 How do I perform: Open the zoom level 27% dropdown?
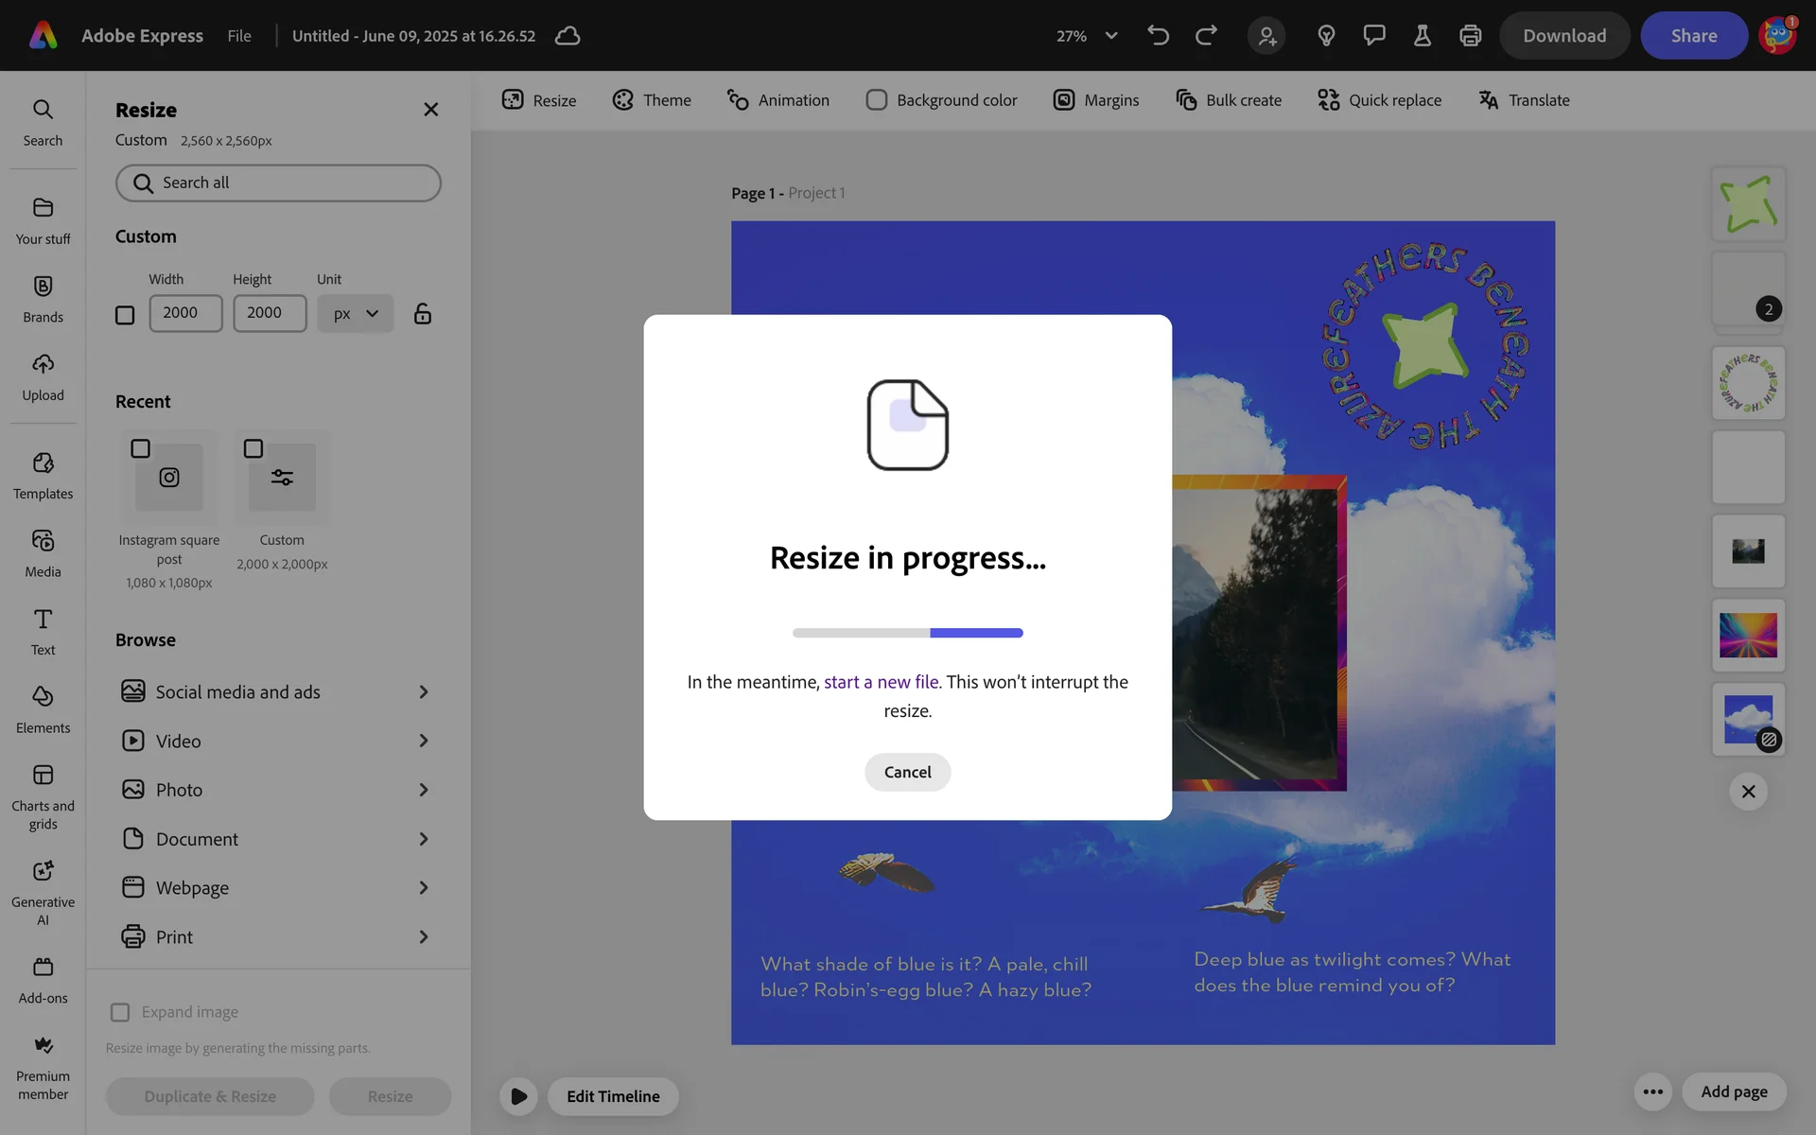[1087, 36]
